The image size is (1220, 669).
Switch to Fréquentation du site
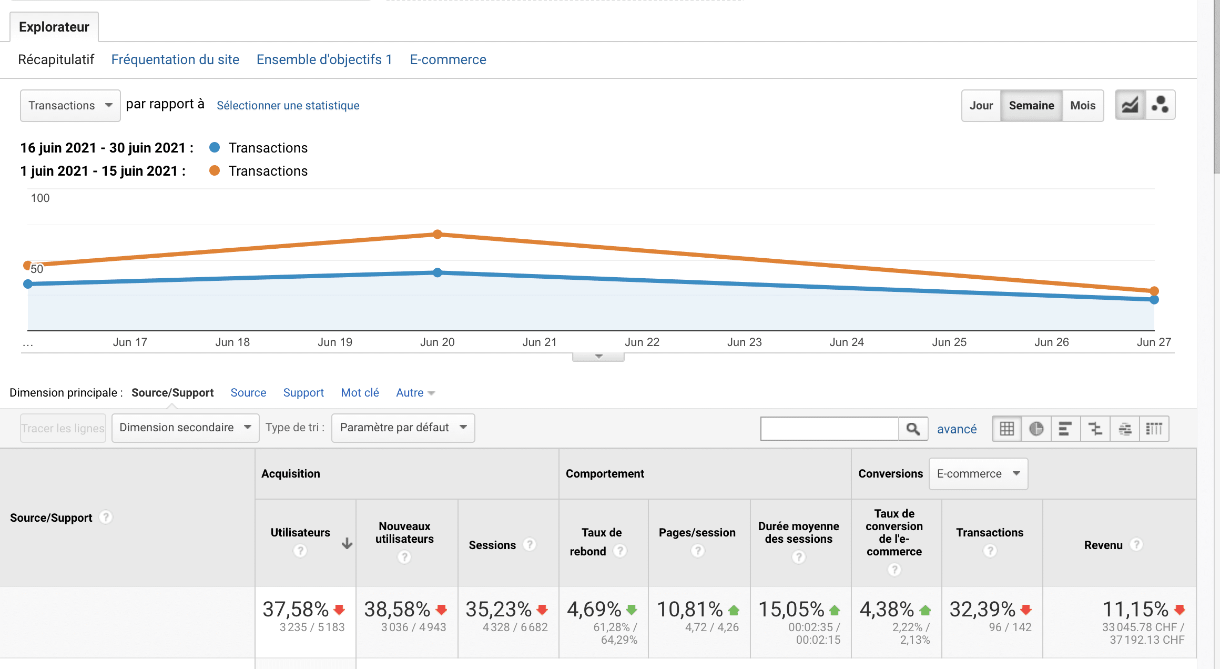coord(175,59)
